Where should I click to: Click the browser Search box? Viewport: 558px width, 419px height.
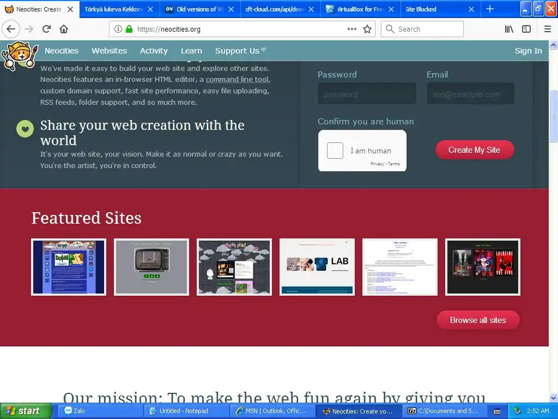coord(422,29)
